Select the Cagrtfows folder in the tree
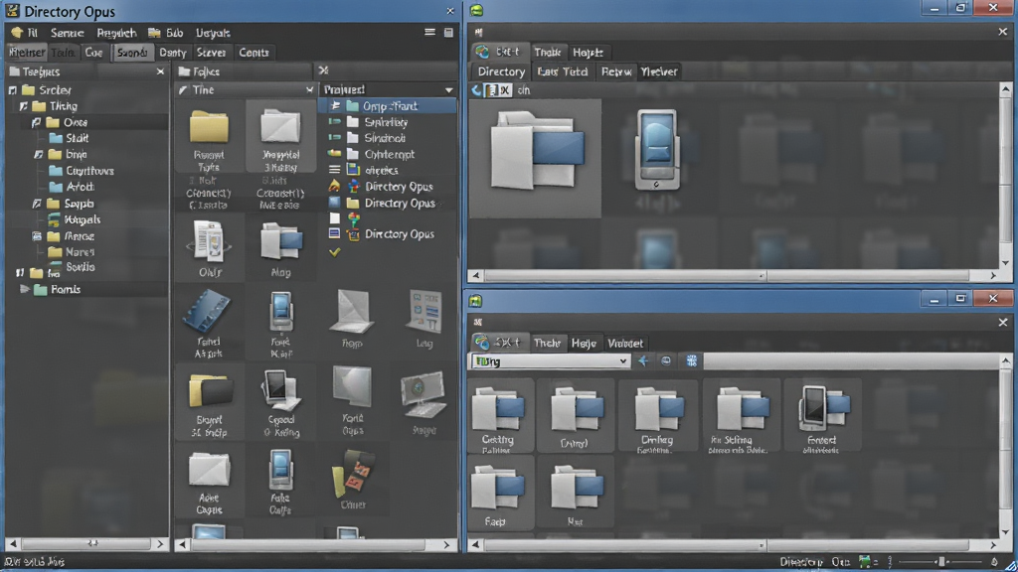Image resolution: width=1018 pixels, height=572 pixels. point(89,171)
